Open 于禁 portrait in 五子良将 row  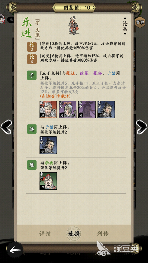(x=106, y=110)
